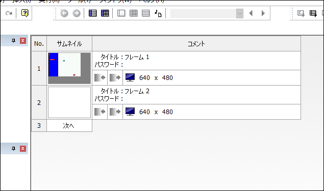Edit the 480 height value of frame 2
This screenshot has height=191, width=324.
click(x=167, y=112)
